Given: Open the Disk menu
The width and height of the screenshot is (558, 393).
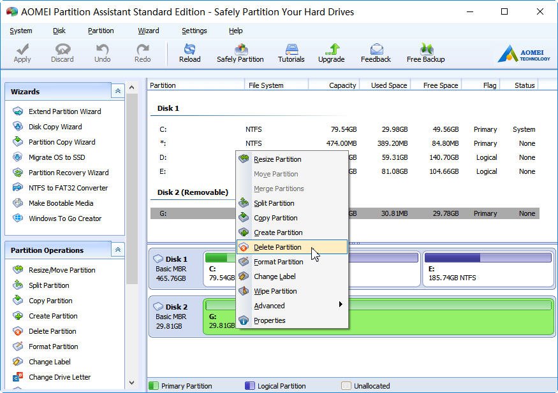Looking at the screenshot, I should [59, 31].
